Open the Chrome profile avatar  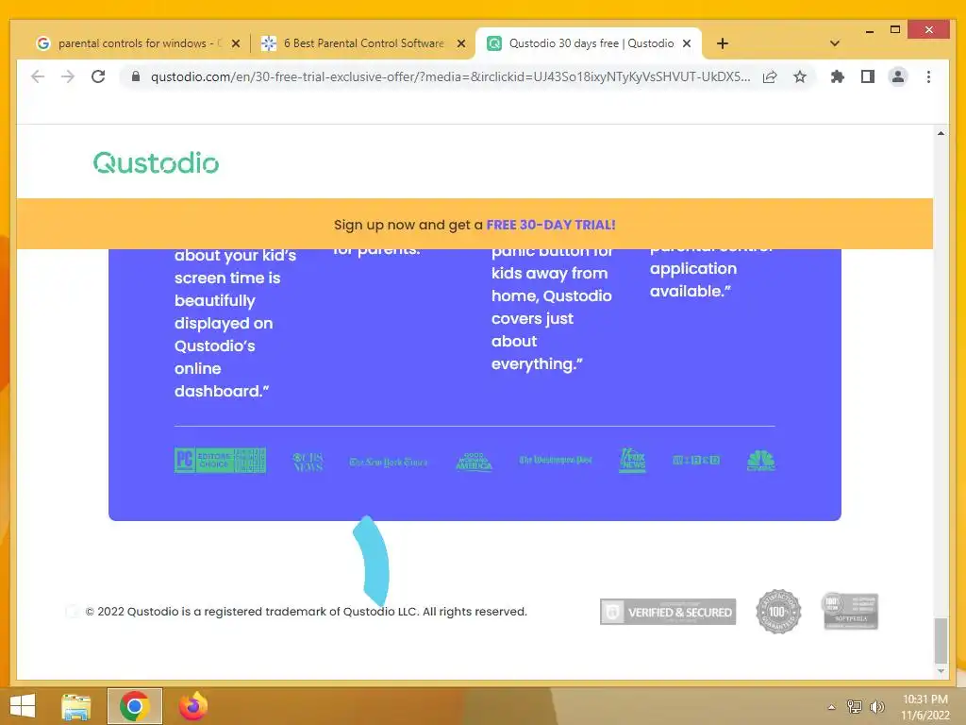tap(898, 77)
